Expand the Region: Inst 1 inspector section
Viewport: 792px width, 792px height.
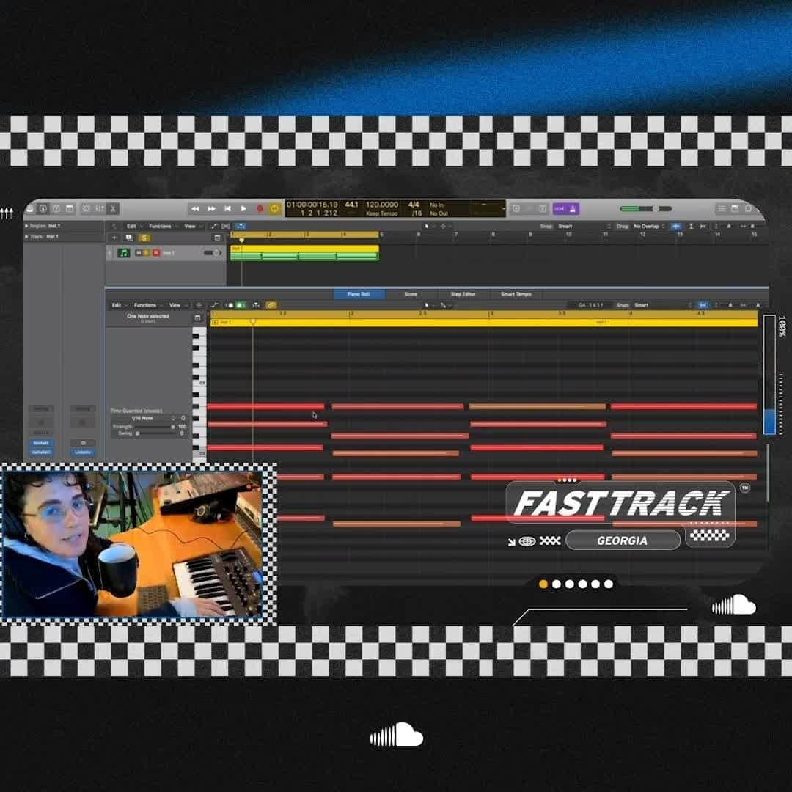(27, 226)
